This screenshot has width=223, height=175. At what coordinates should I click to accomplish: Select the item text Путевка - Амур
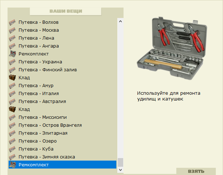pos(36,86)
